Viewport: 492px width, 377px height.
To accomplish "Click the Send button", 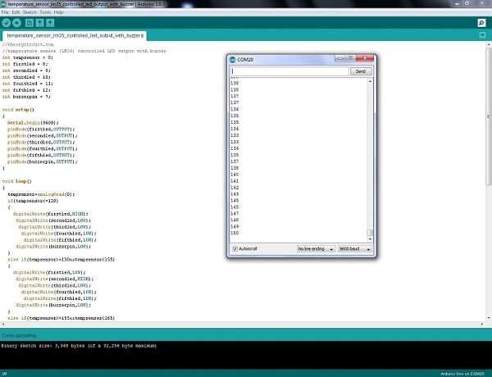I will pyautogui.click(x=361, y=71).
